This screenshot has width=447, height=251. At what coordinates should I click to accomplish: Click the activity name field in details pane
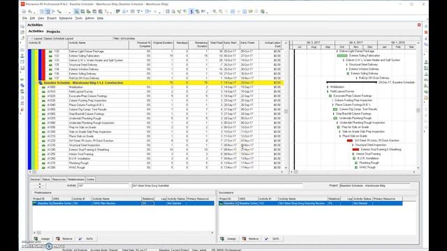pyautogui.click(x=217, y=185)
